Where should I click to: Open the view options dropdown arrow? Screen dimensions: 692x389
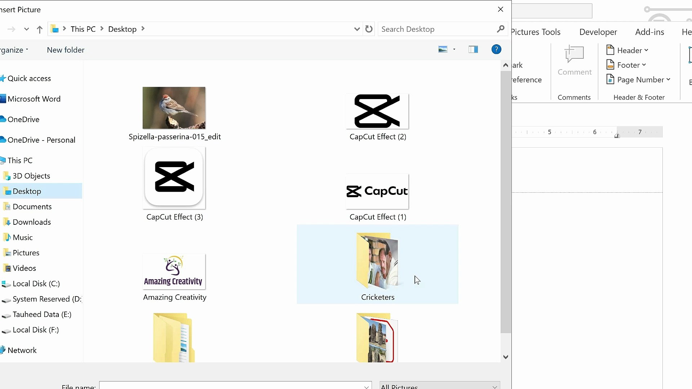[x=454, y=50]
